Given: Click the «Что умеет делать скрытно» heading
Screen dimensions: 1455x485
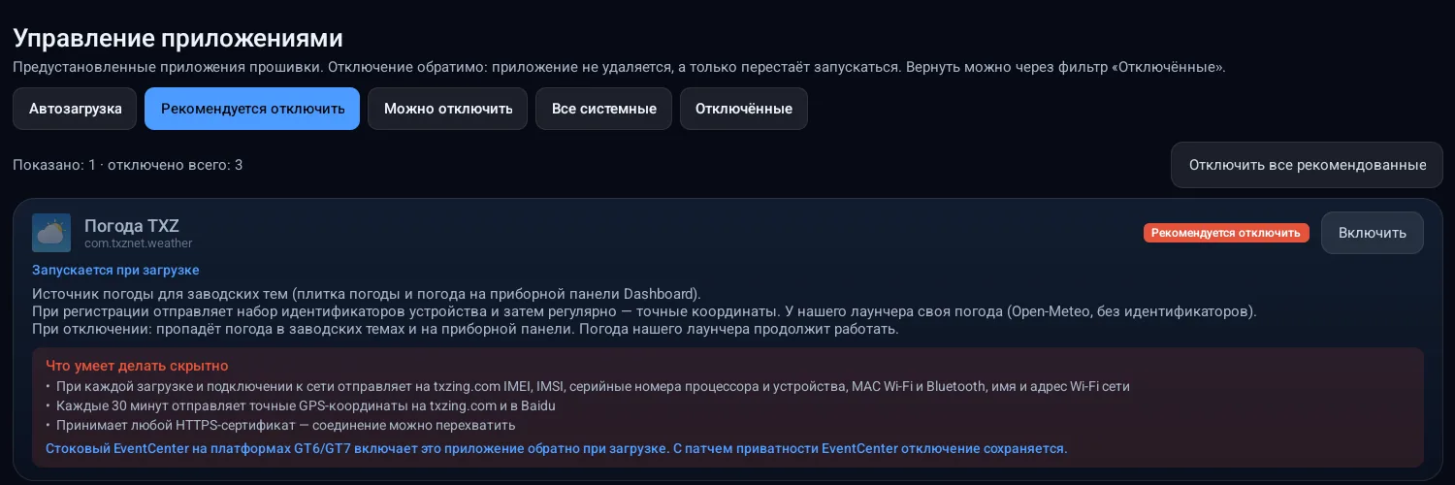Looking at the screenshot, I should (137, 366).
